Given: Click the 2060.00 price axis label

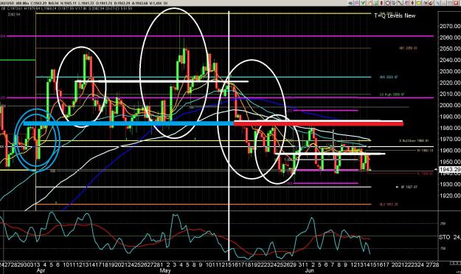Looking at the screenshot, I should click(450, 38).
